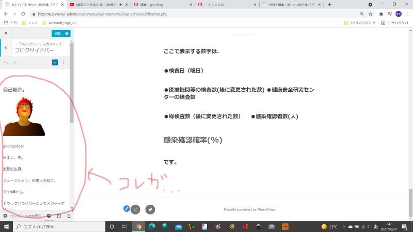Reload the current page
413x232 pixels.
(x=23, y=14)
